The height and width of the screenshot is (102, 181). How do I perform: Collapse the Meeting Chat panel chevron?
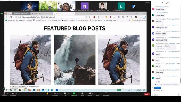click(x=153, y=3)
